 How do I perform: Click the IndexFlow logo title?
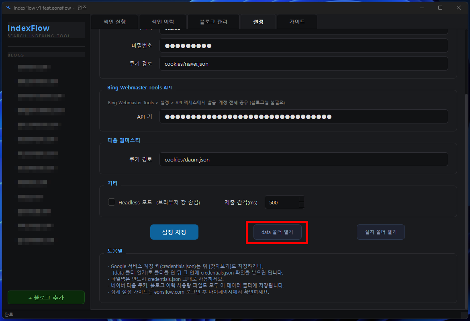point(29,28)
